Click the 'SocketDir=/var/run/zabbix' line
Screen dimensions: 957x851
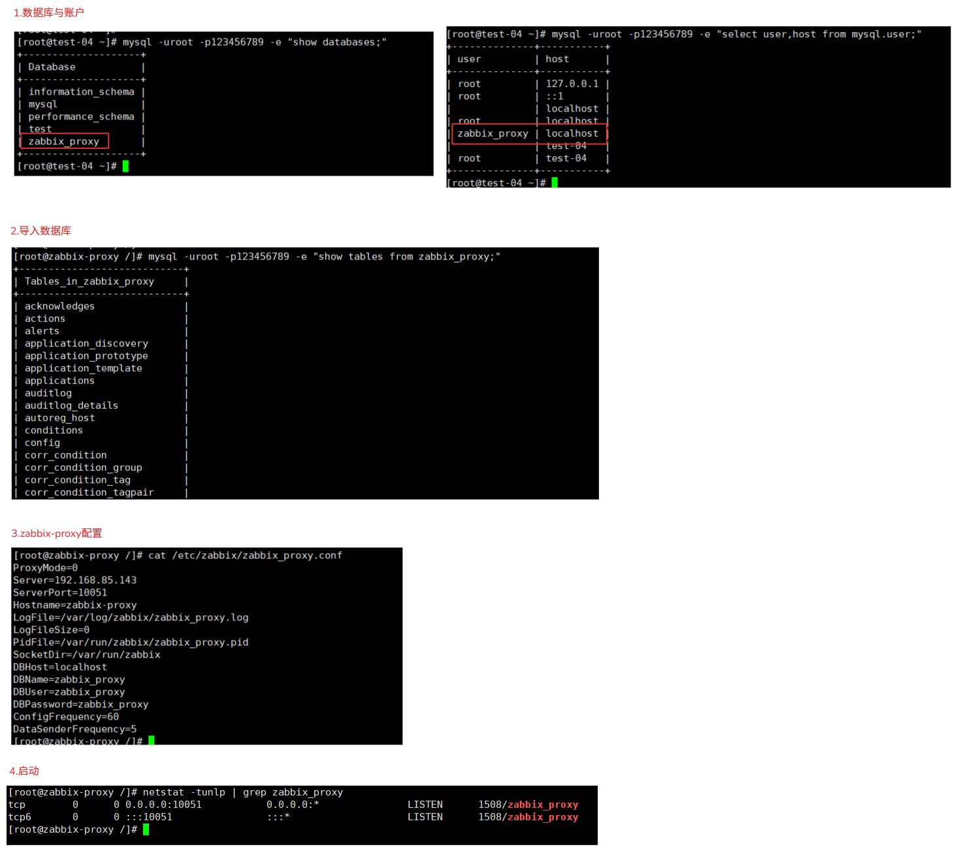click(86, 654)
